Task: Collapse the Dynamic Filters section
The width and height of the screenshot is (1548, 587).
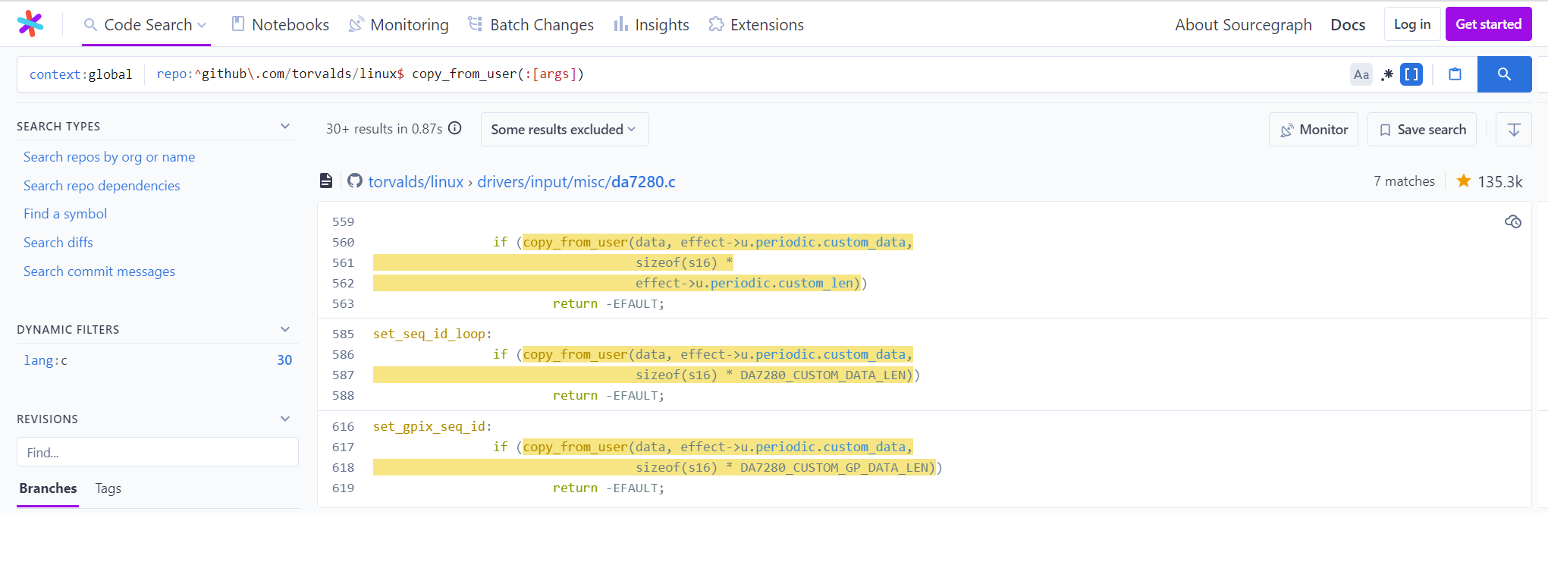Action: click(x=285, y=329)
